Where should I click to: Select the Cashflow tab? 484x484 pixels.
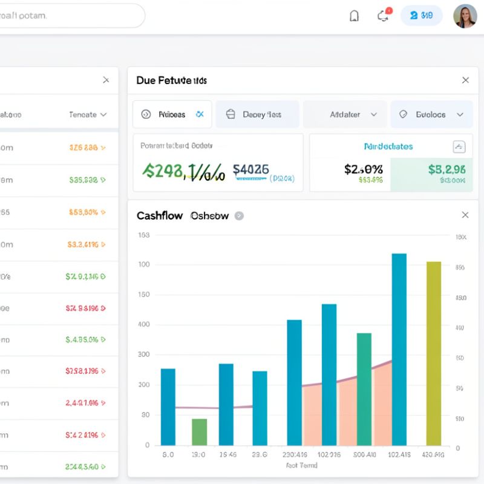[x=160, y=215]
